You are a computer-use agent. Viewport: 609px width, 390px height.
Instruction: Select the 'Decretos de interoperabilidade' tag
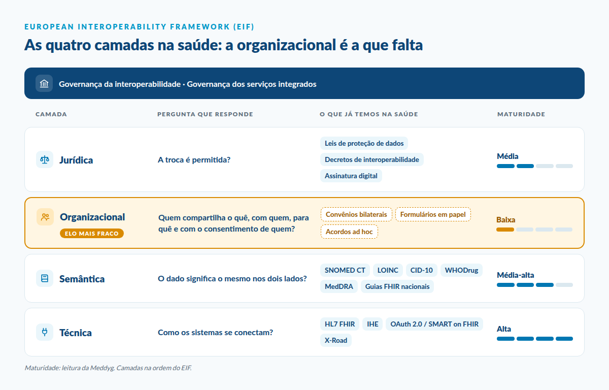pos(372,159)
